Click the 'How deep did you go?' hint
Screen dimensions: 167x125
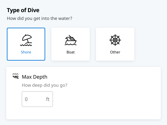(44, 85)
